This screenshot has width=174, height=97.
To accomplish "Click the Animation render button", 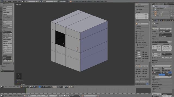I will pyautogui.click(x=162, y=29).
